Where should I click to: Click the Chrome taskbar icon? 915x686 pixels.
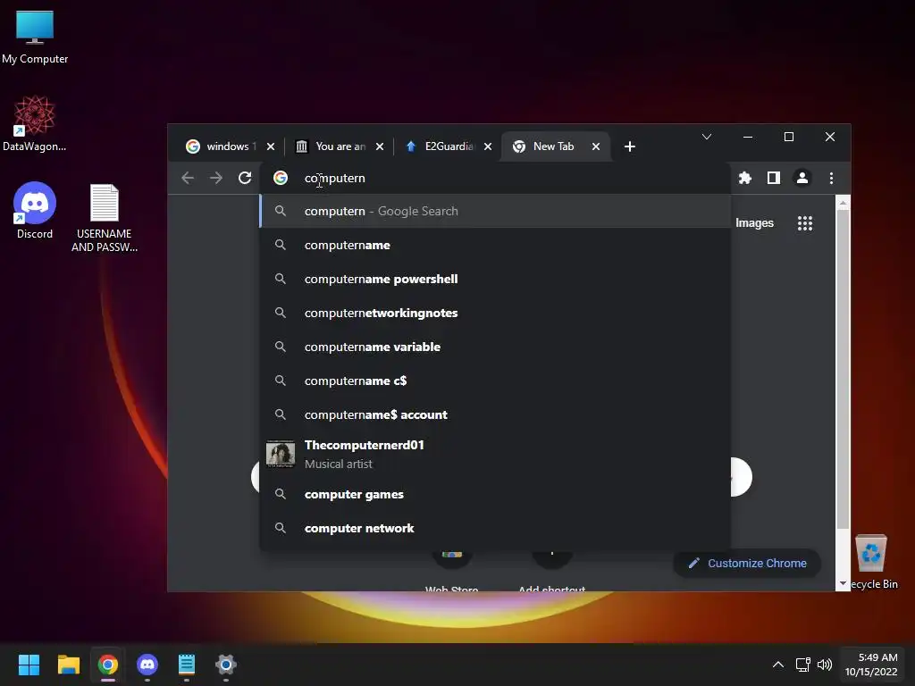(108, 665)
